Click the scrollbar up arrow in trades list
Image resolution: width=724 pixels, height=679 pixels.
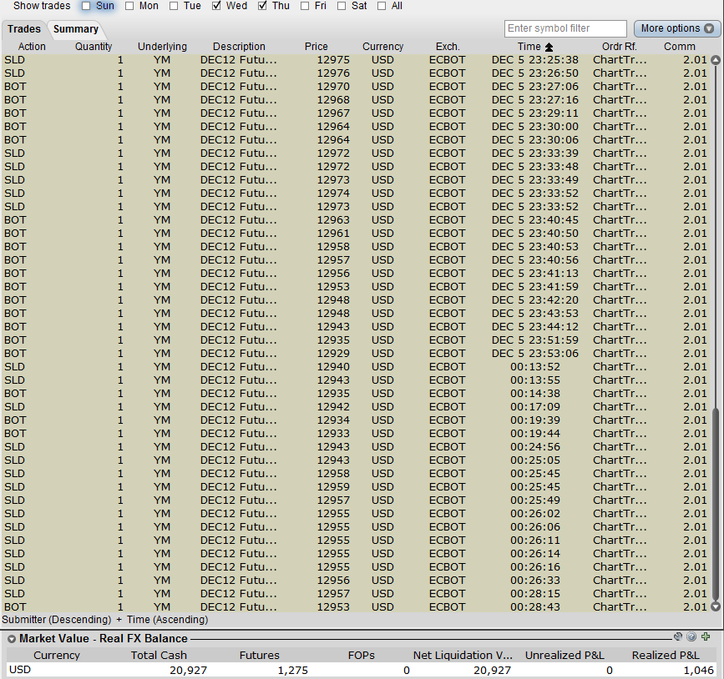tap(716, 60)
